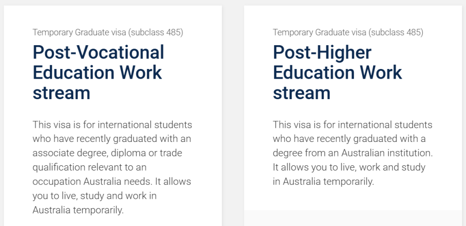Viewport: 466px width, 226px height.
Task: Click the "you to live, study and work in" line
Action: pos(94,196)
